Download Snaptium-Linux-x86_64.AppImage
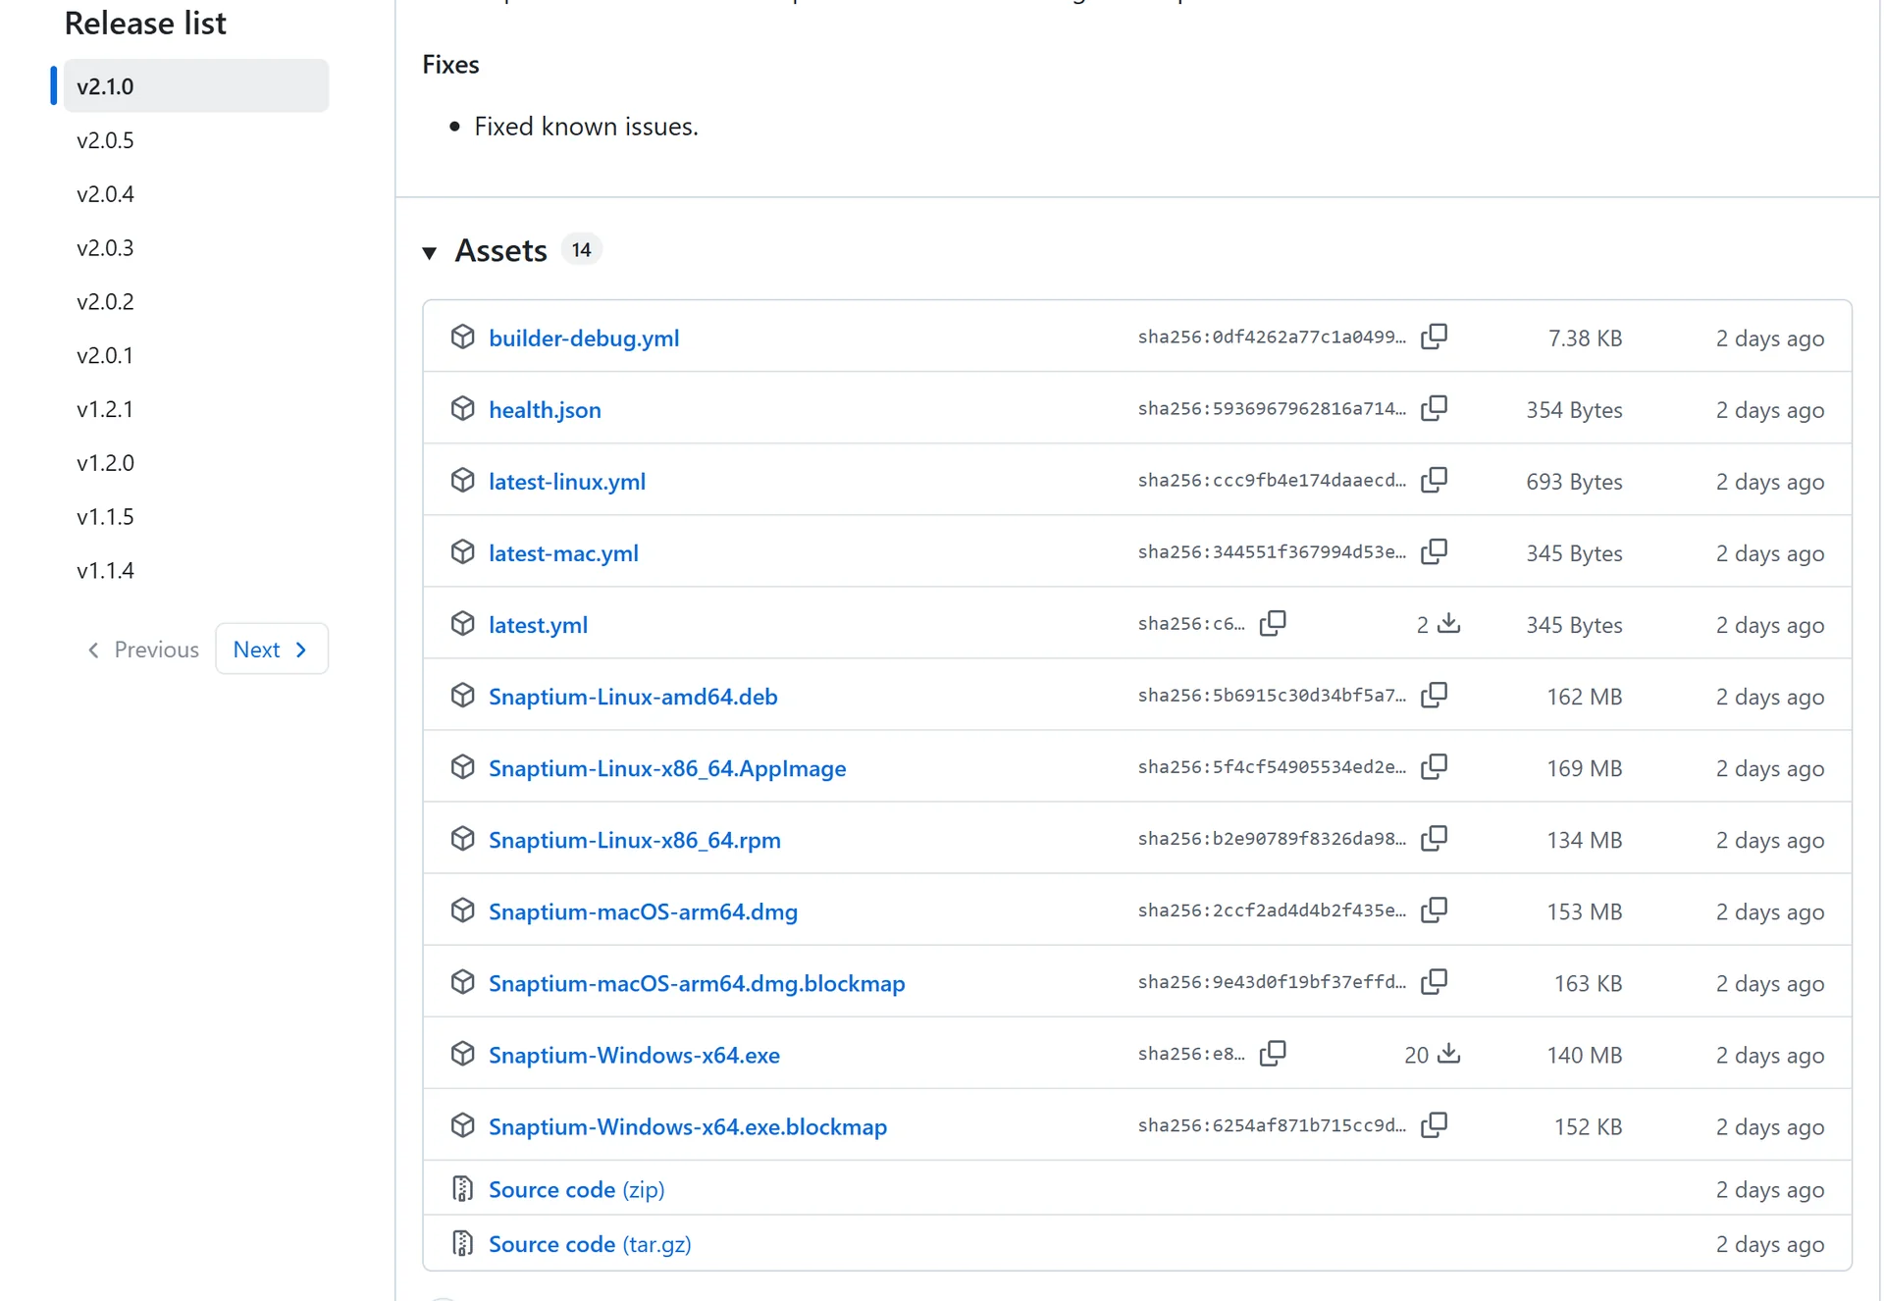The height and width of the screenshot is (1301, 1884). tap(667, 767)
